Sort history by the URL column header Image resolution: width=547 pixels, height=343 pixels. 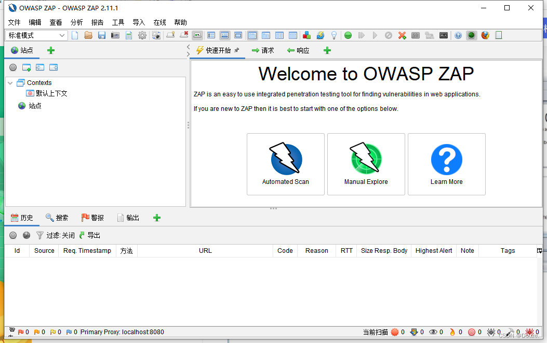[205, 250]
